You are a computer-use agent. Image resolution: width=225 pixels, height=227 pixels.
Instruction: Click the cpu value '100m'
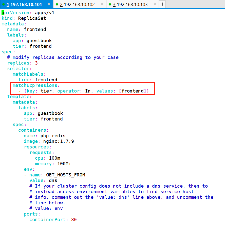(54, 158)
